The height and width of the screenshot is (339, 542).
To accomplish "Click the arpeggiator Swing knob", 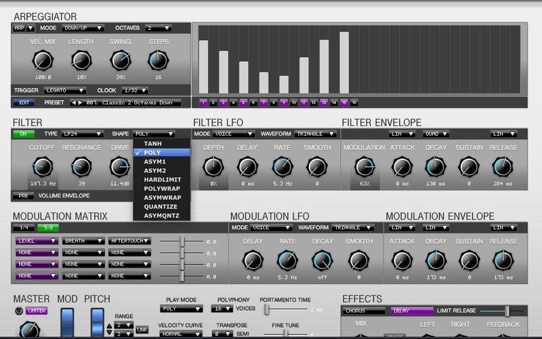I will [120, 61].
